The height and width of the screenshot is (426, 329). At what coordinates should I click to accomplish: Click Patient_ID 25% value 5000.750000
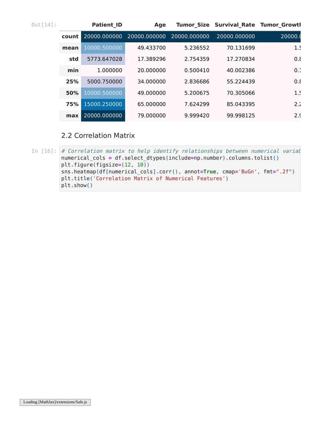click(105, 82)
